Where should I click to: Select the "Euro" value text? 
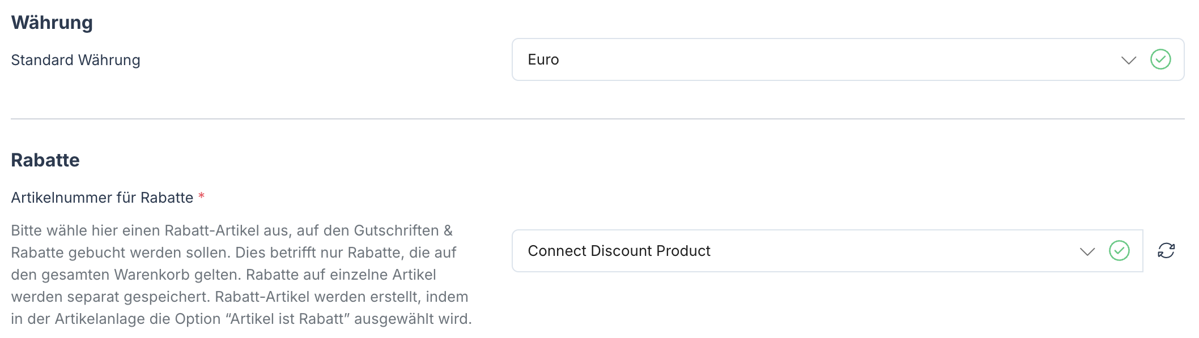543,59
